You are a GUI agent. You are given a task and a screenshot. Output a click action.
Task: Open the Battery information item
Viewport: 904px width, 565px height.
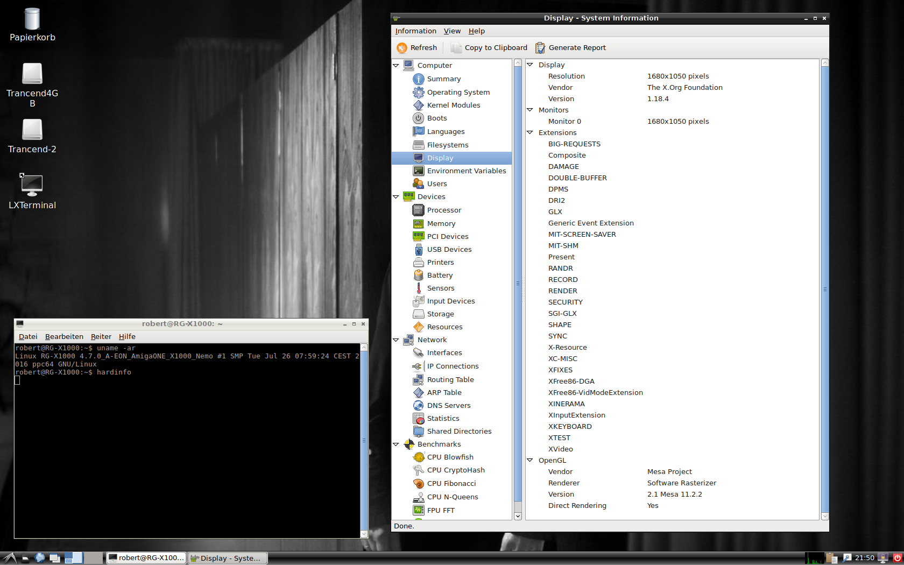point(439,276)
